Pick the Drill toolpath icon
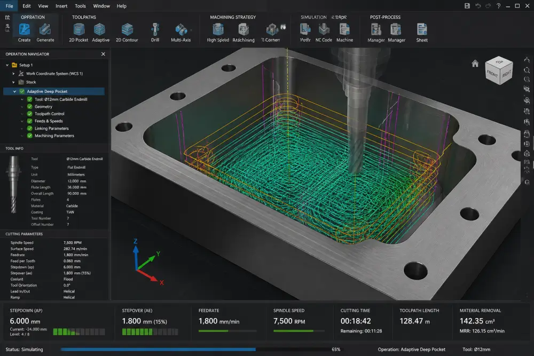Screen dimensions: 534x356 (155, 29)
